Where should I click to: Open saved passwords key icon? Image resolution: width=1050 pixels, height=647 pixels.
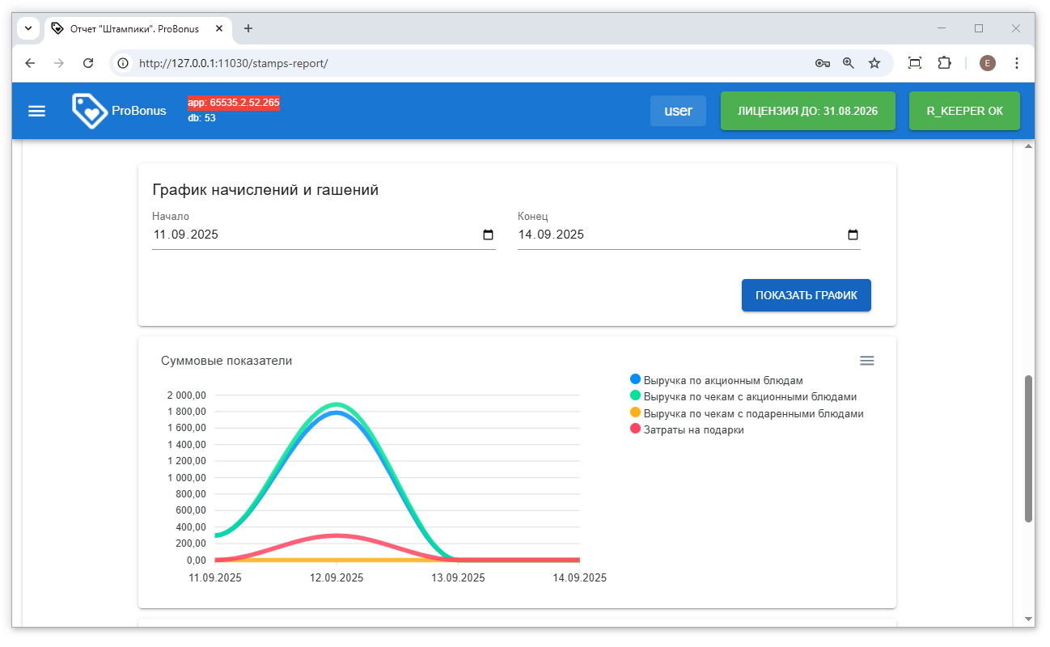coord(822,63)
